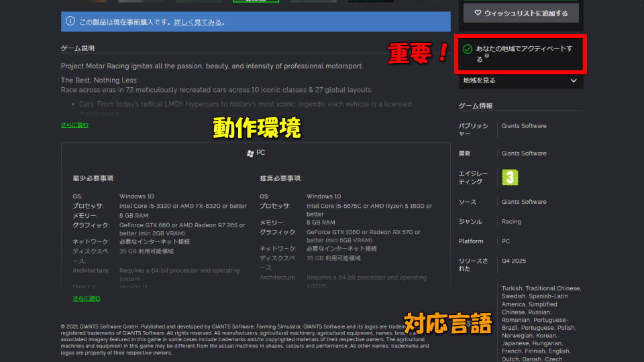Click the The Best, Nothing Less text line
Viewport: 644px width, 362px height.
99,80
